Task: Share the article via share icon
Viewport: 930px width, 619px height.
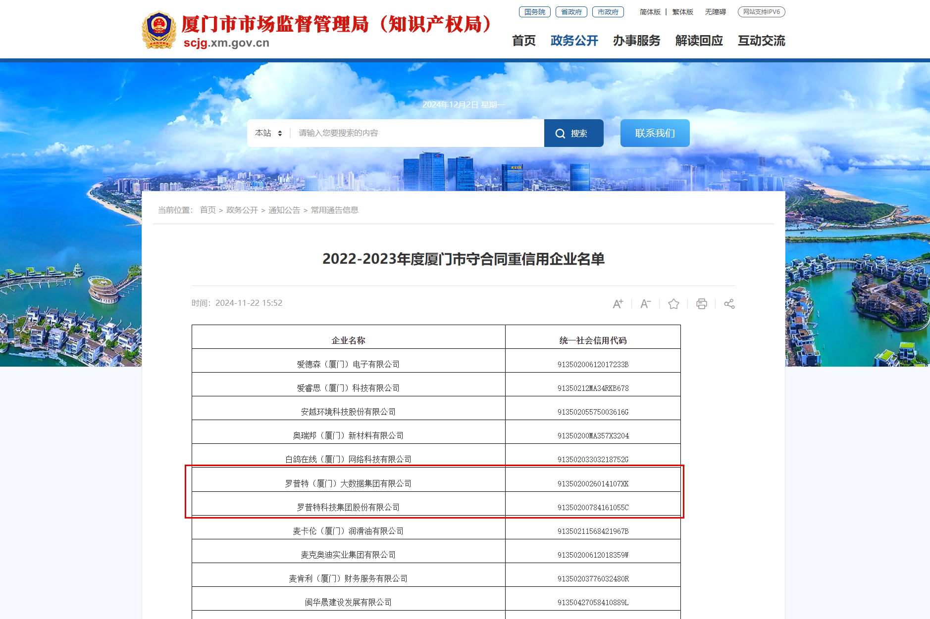Action: coord(729,304)
